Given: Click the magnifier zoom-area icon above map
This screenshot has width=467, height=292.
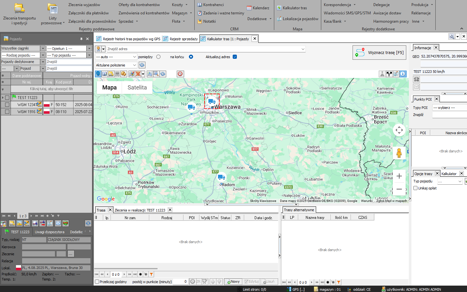Looking at the screenshot, I should tap(156, 74).
